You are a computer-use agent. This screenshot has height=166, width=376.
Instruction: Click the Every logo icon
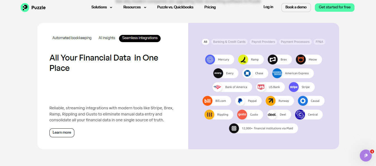click(x=218, y=73)
